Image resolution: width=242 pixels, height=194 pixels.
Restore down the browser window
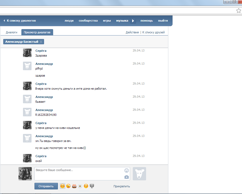(234, 2)
